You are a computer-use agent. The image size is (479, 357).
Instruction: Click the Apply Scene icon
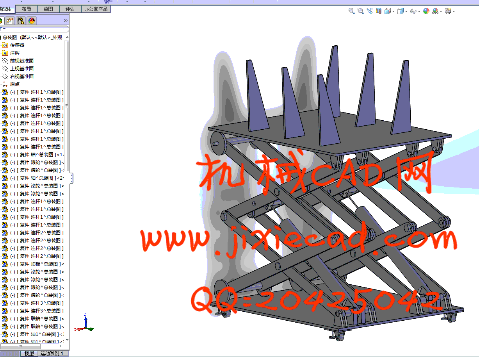point(435,11)
